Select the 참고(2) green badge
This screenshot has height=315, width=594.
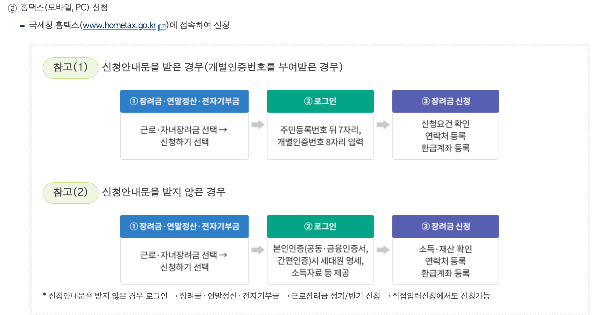[71, 193]
